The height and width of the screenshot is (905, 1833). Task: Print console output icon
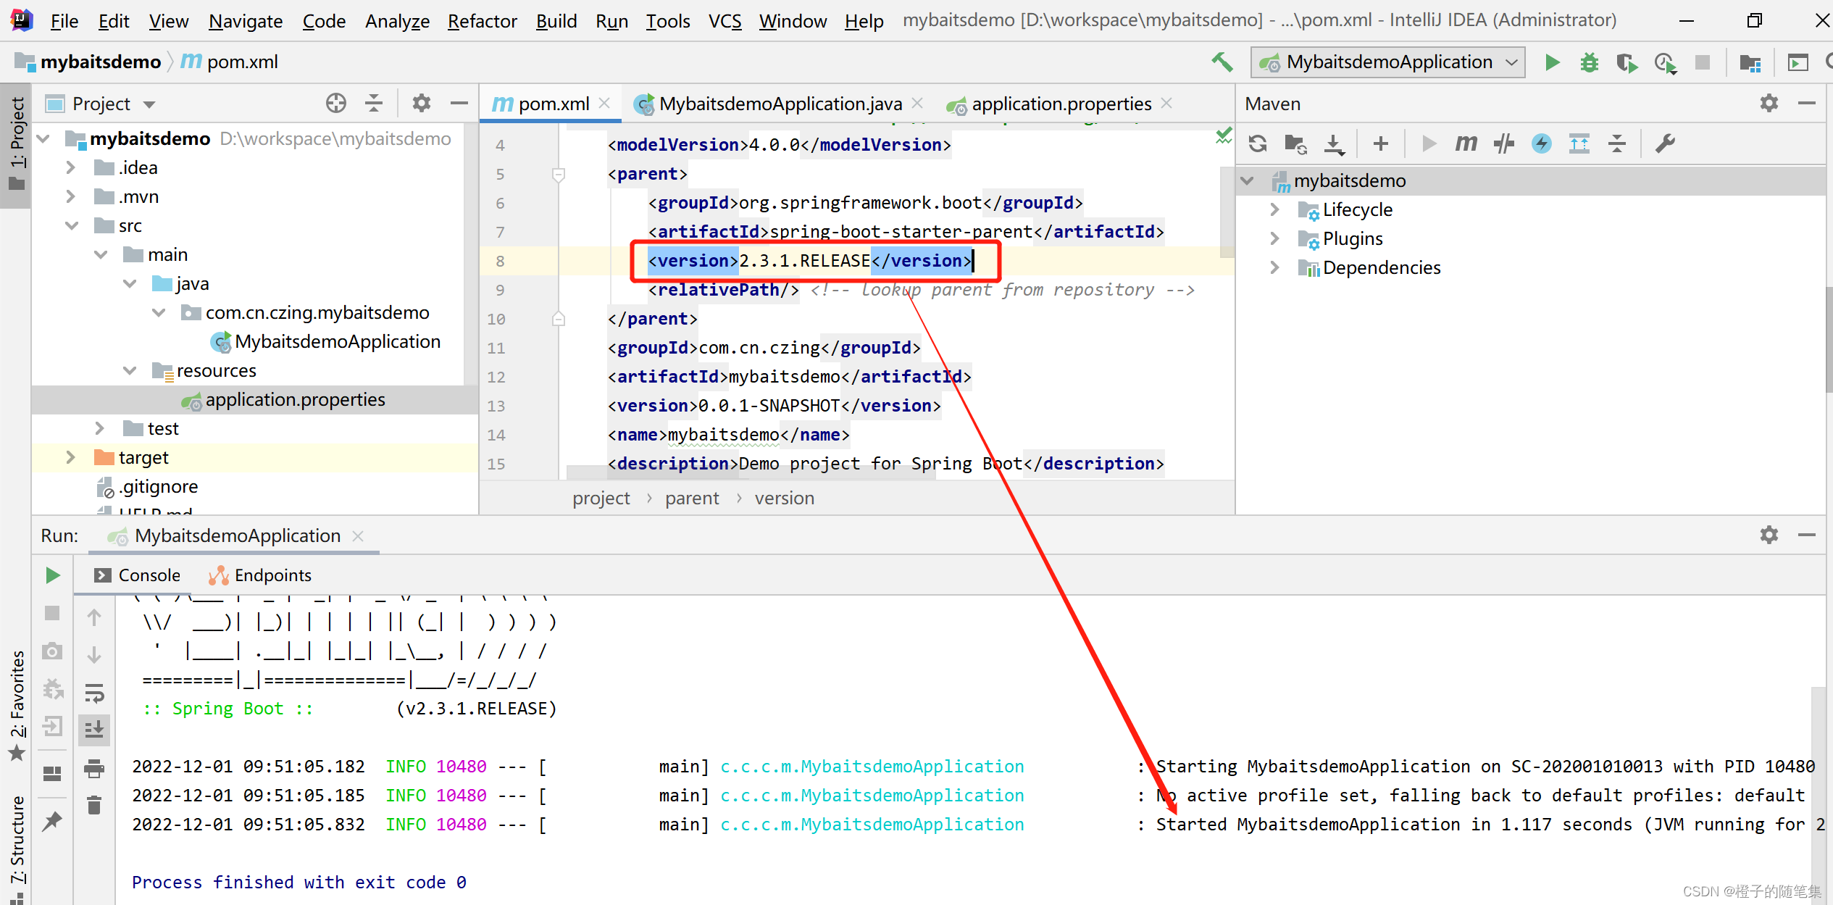pyautogui.click(x=94, y=768)
